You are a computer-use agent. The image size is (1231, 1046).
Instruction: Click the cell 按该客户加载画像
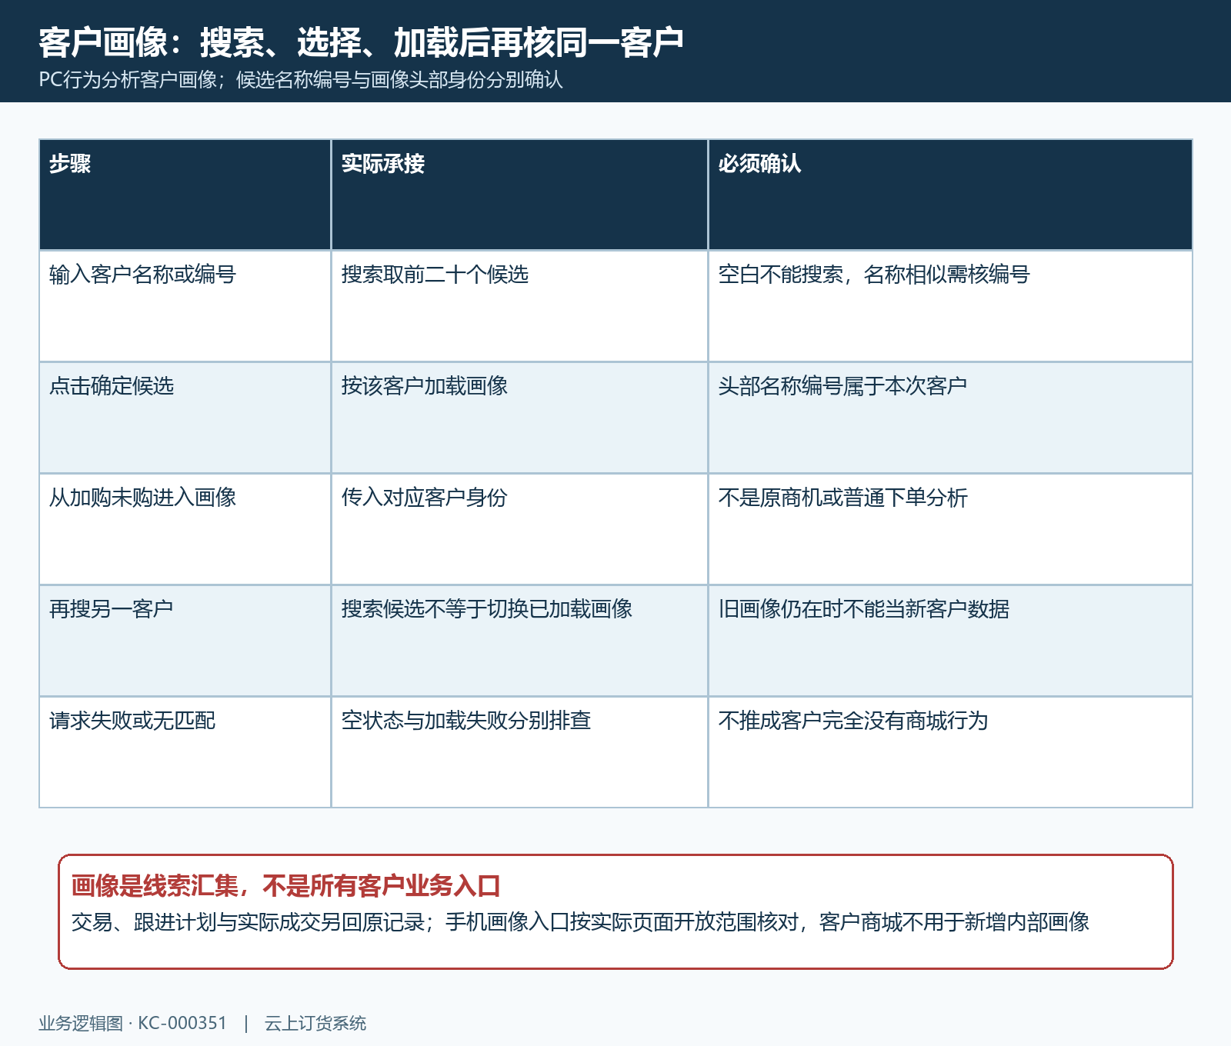[x=519, y=418]
